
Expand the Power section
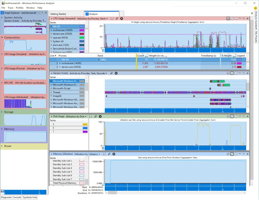tap(2, 146)
